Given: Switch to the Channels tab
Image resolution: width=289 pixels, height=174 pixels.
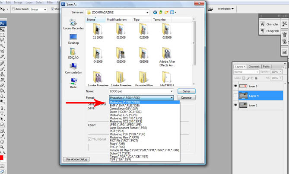Looking at the screenshot, I should tap(254, 67).
